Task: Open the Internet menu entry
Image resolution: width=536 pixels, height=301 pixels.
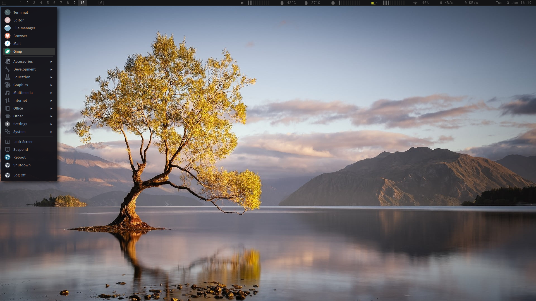Action: pyautogui.click(x=20, y=100)
